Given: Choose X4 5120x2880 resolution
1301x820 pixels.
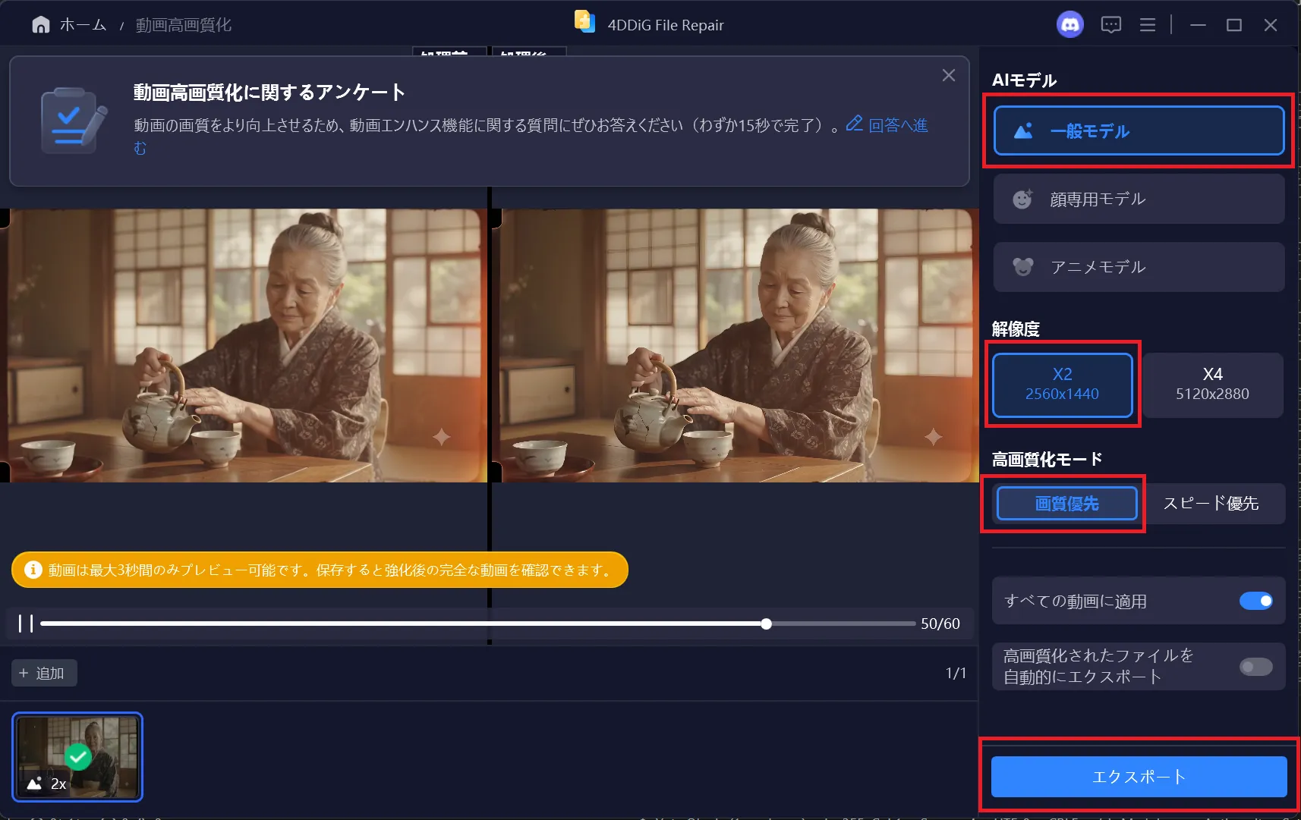Looking at the screenshot, I should point(1212,385).
